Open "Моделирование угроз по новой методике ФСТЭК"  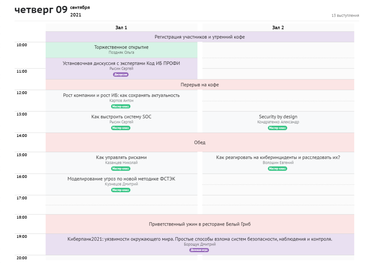pyautogui.click(x=121, y=179)
